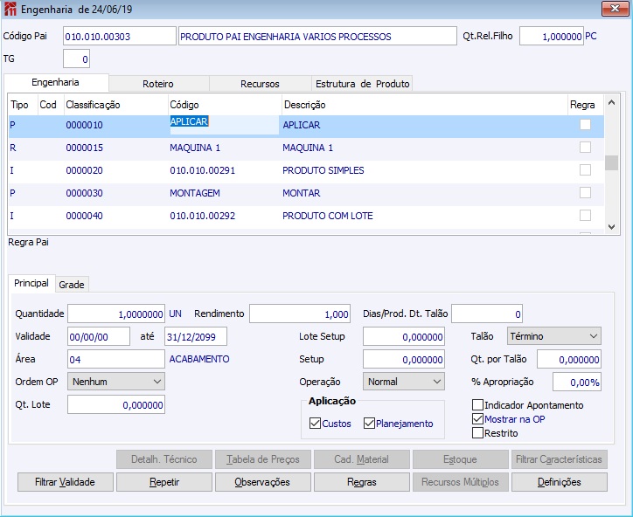
Task: Open the Definições button
Action: [559, 482]
